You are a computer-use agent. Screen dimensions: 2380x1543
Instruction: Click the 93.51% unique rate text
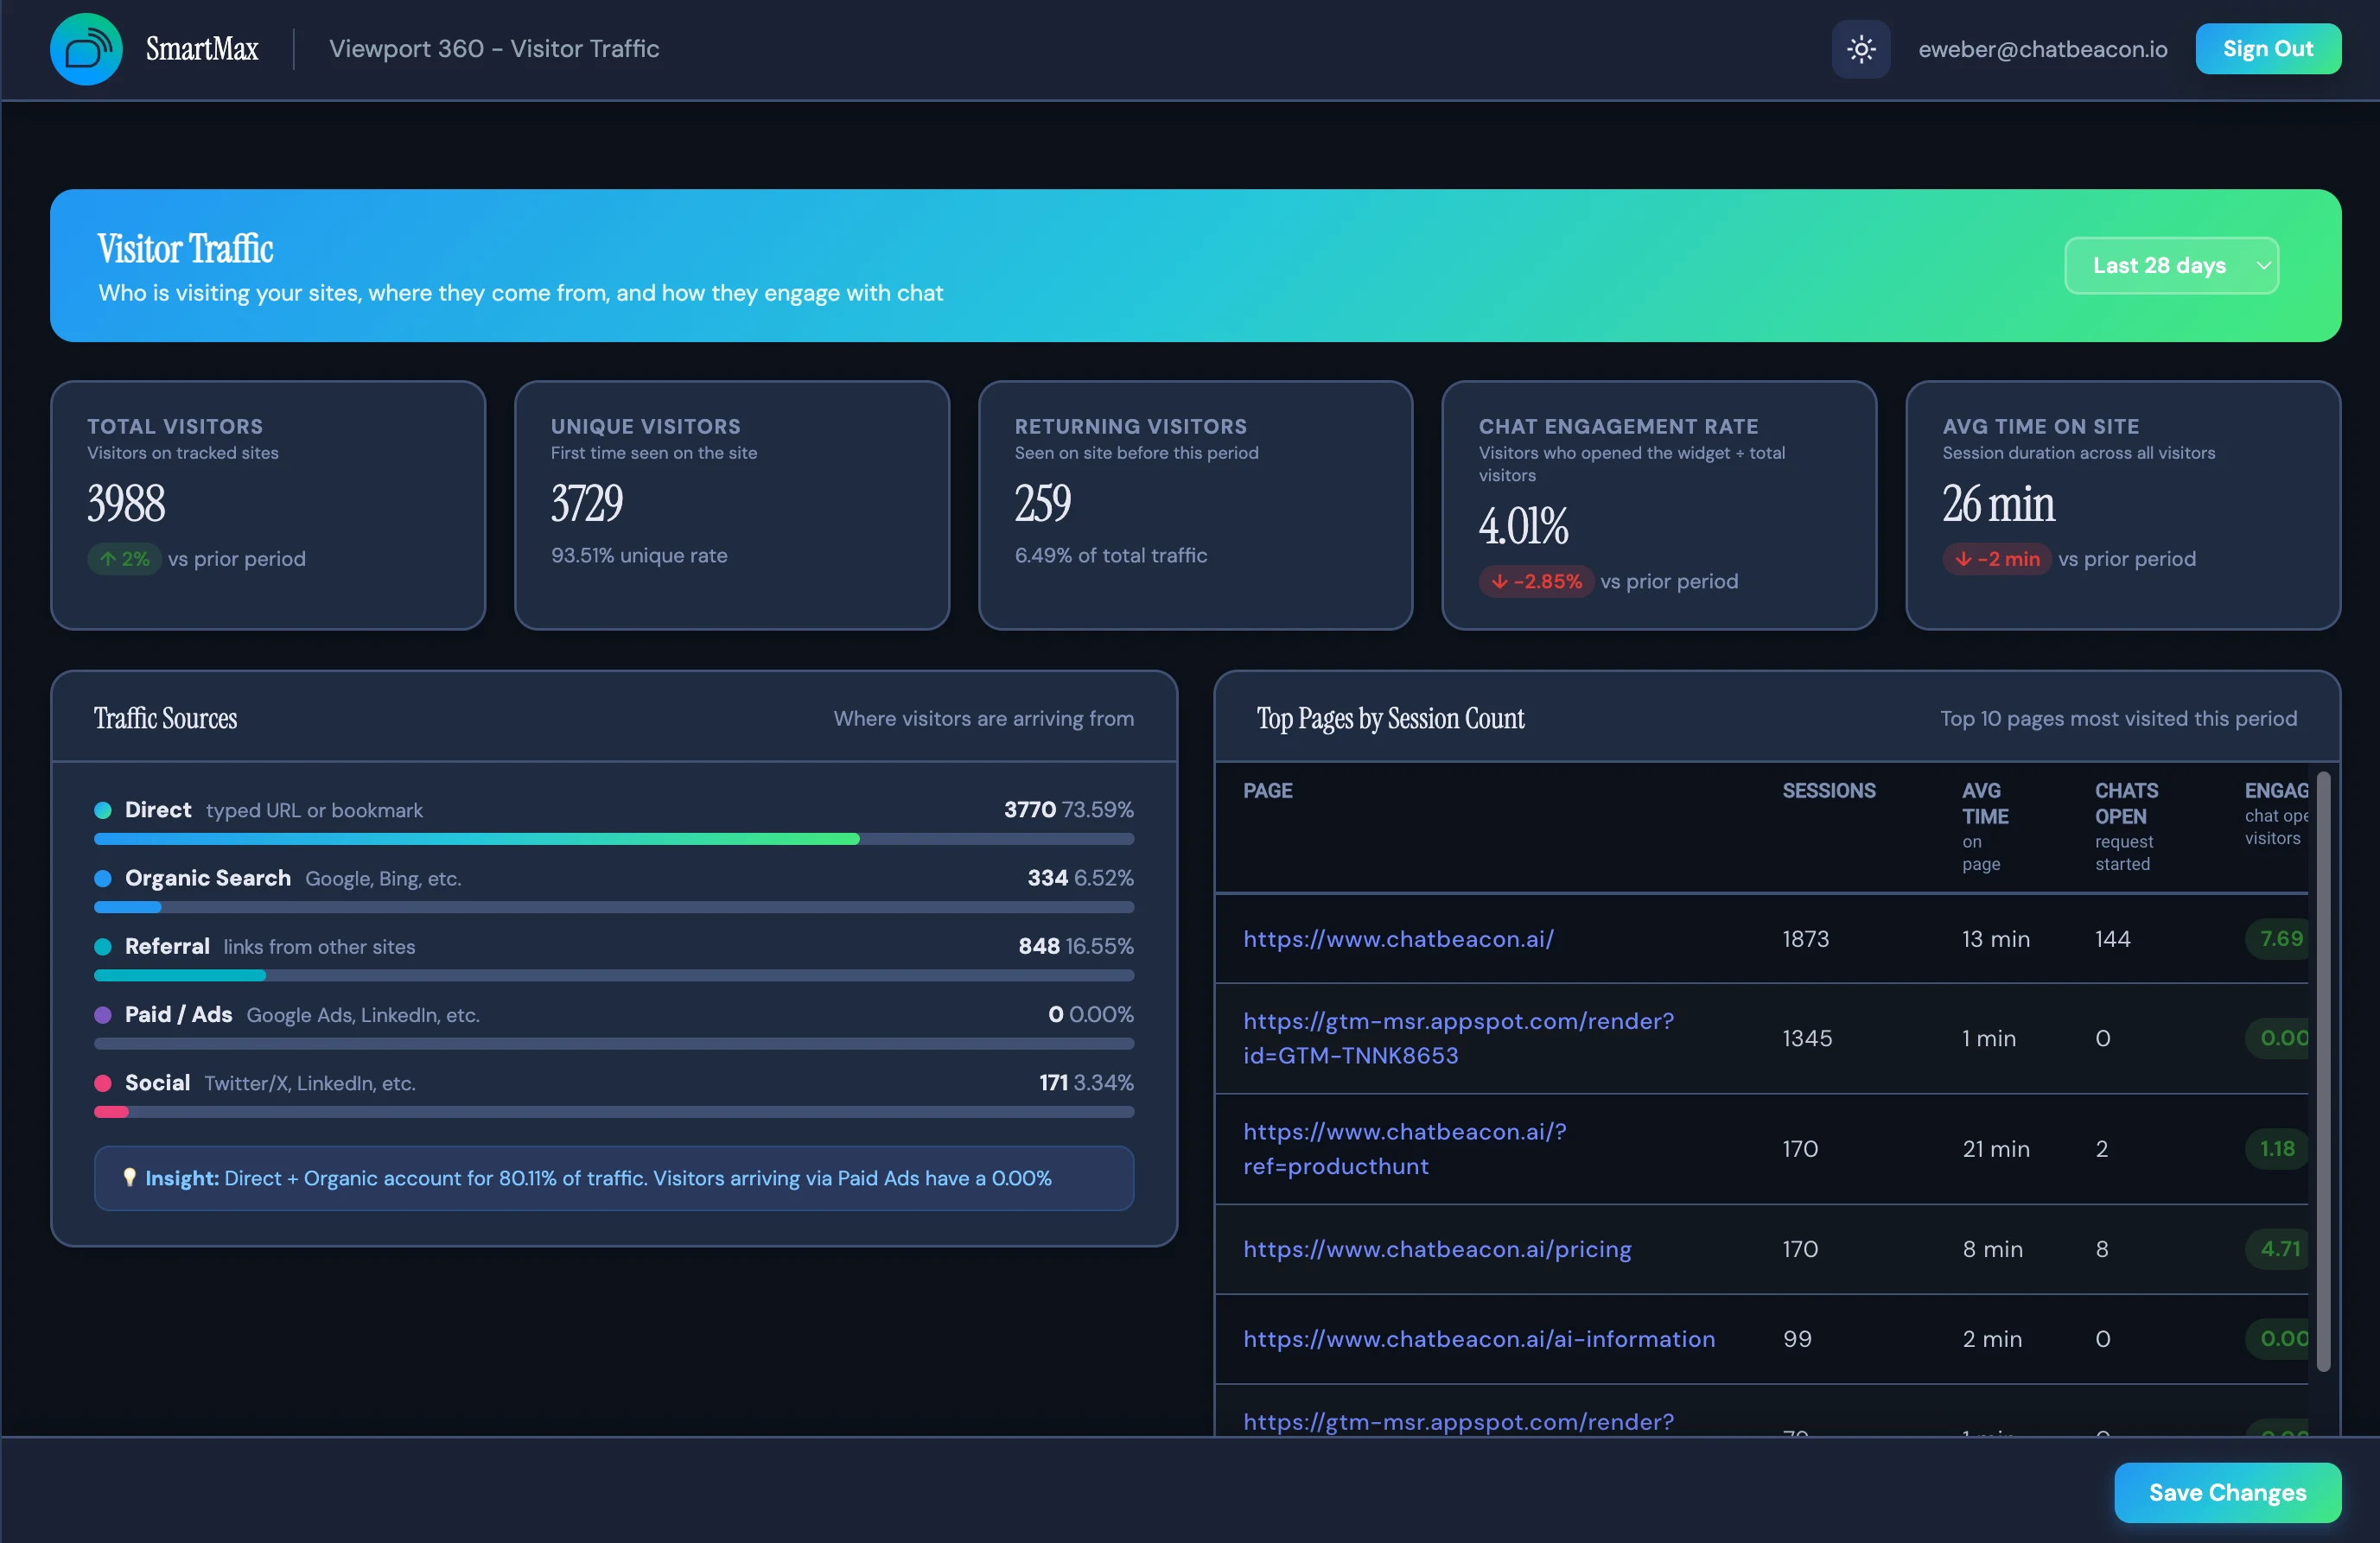(639, 555)
